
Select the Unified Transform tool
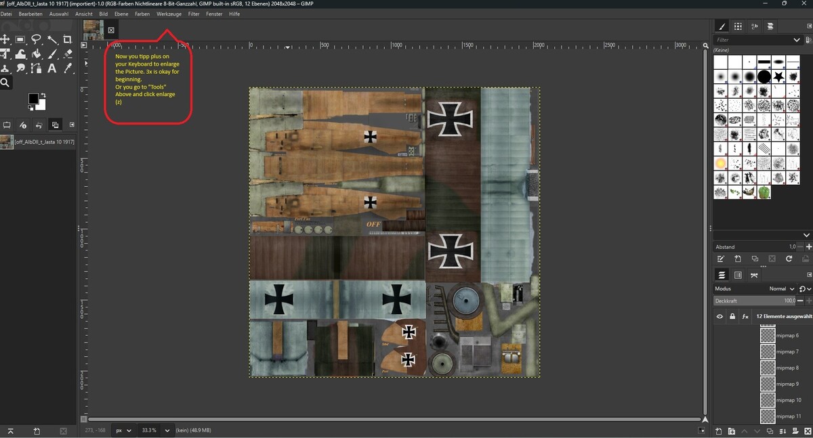(4, 54)
